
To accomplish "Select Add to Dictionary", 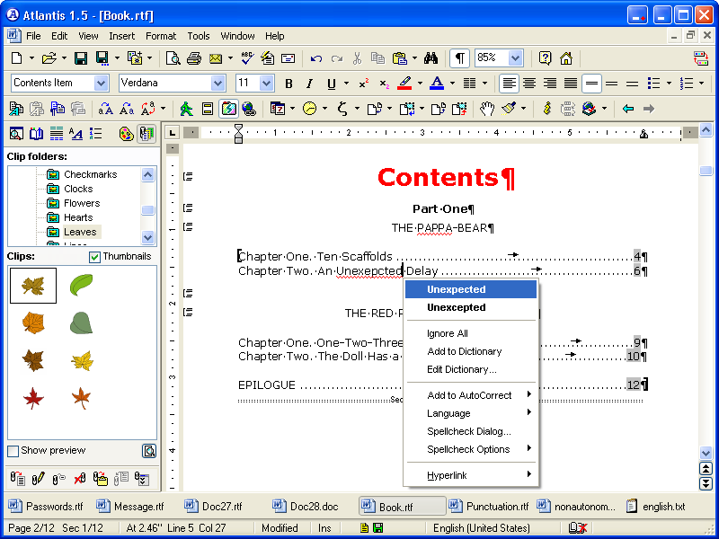I will point(471,351).
